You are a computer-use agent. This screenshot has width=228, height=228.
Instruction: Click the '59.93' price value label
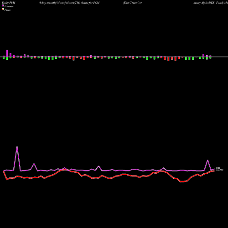tap(220, 170)
